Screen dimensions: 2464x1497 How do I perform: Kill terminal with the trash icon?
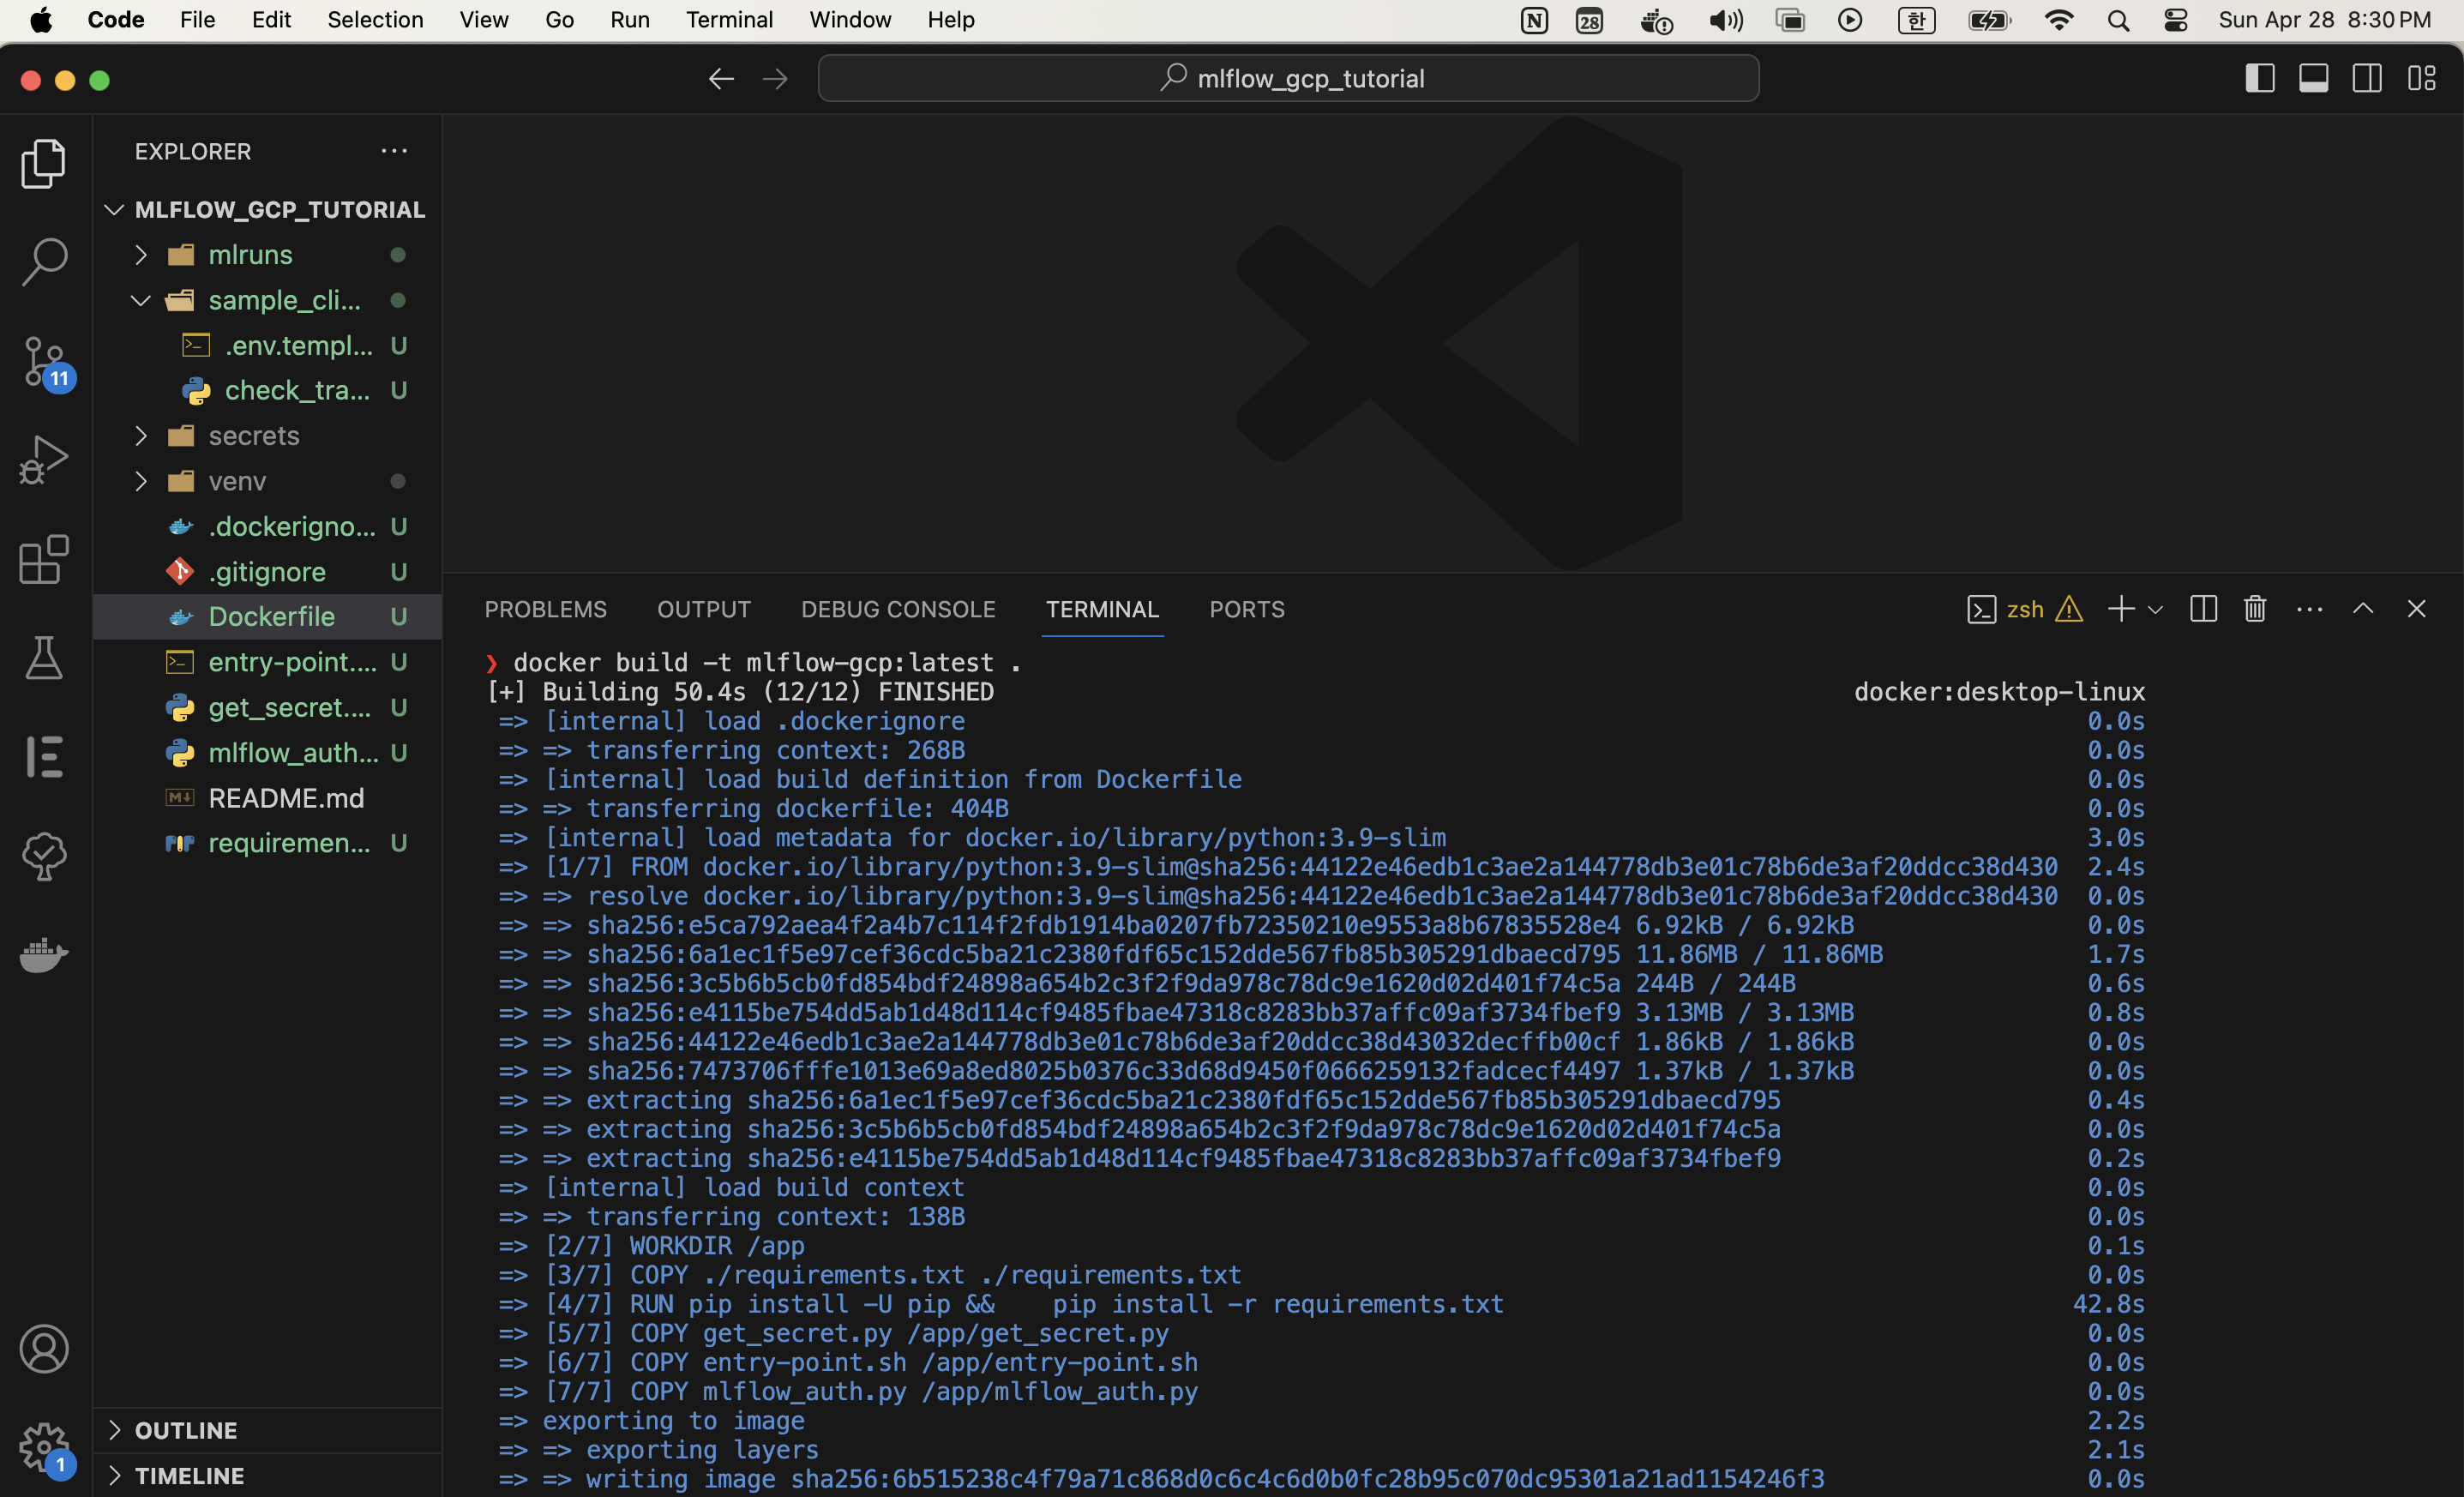tap(2254, 609)
